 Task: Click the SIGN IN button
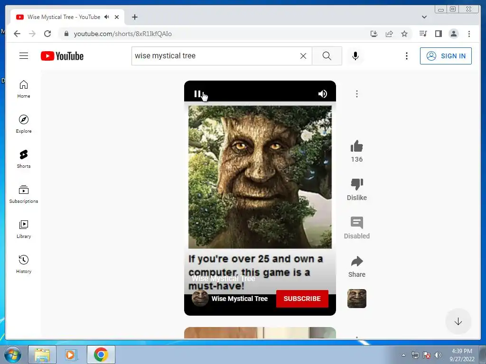(446, 56)
